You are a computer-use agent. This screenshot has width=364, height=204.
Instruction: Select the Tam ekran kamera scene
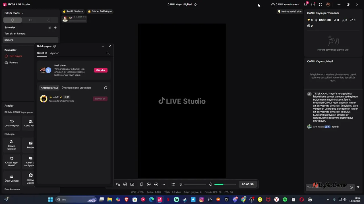[x=31, y=33]
